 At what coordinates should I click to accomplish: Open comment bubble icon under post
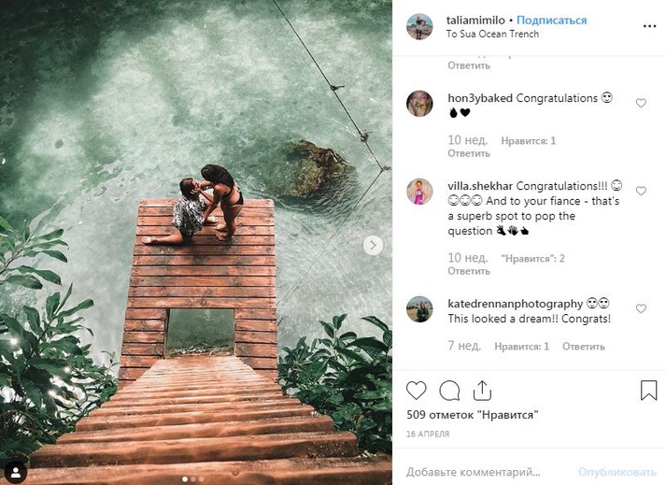449,390
